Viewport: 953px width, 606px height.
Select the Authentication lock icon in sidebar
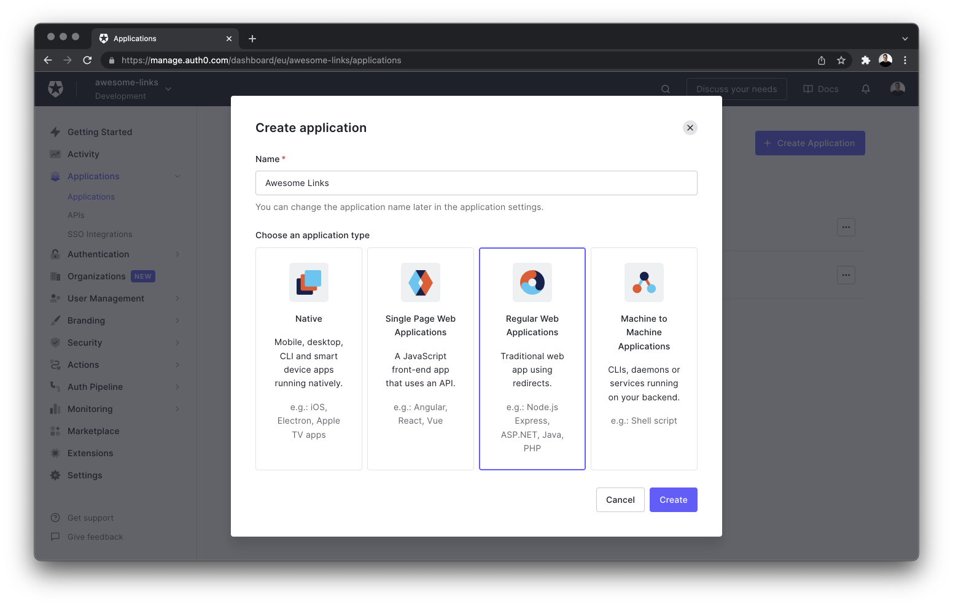click(x=55, y=254)
